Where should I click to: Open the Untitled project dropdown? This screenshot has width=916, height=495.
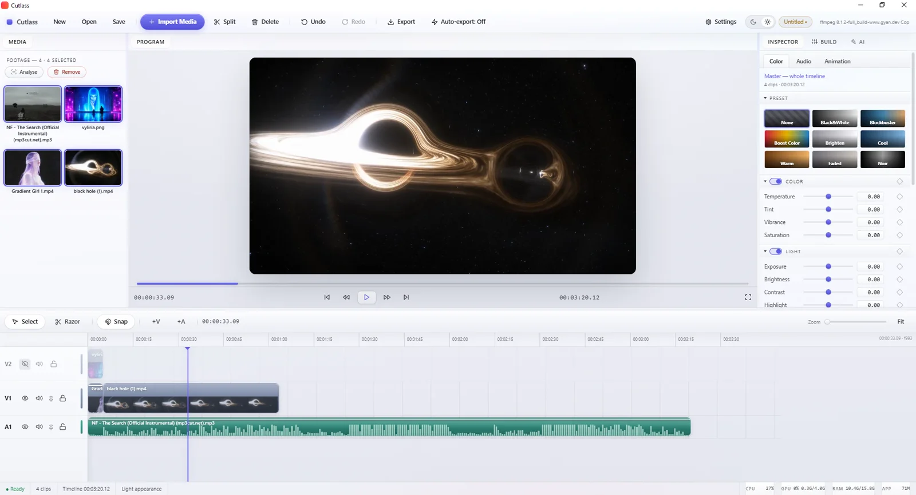[795, 22]
